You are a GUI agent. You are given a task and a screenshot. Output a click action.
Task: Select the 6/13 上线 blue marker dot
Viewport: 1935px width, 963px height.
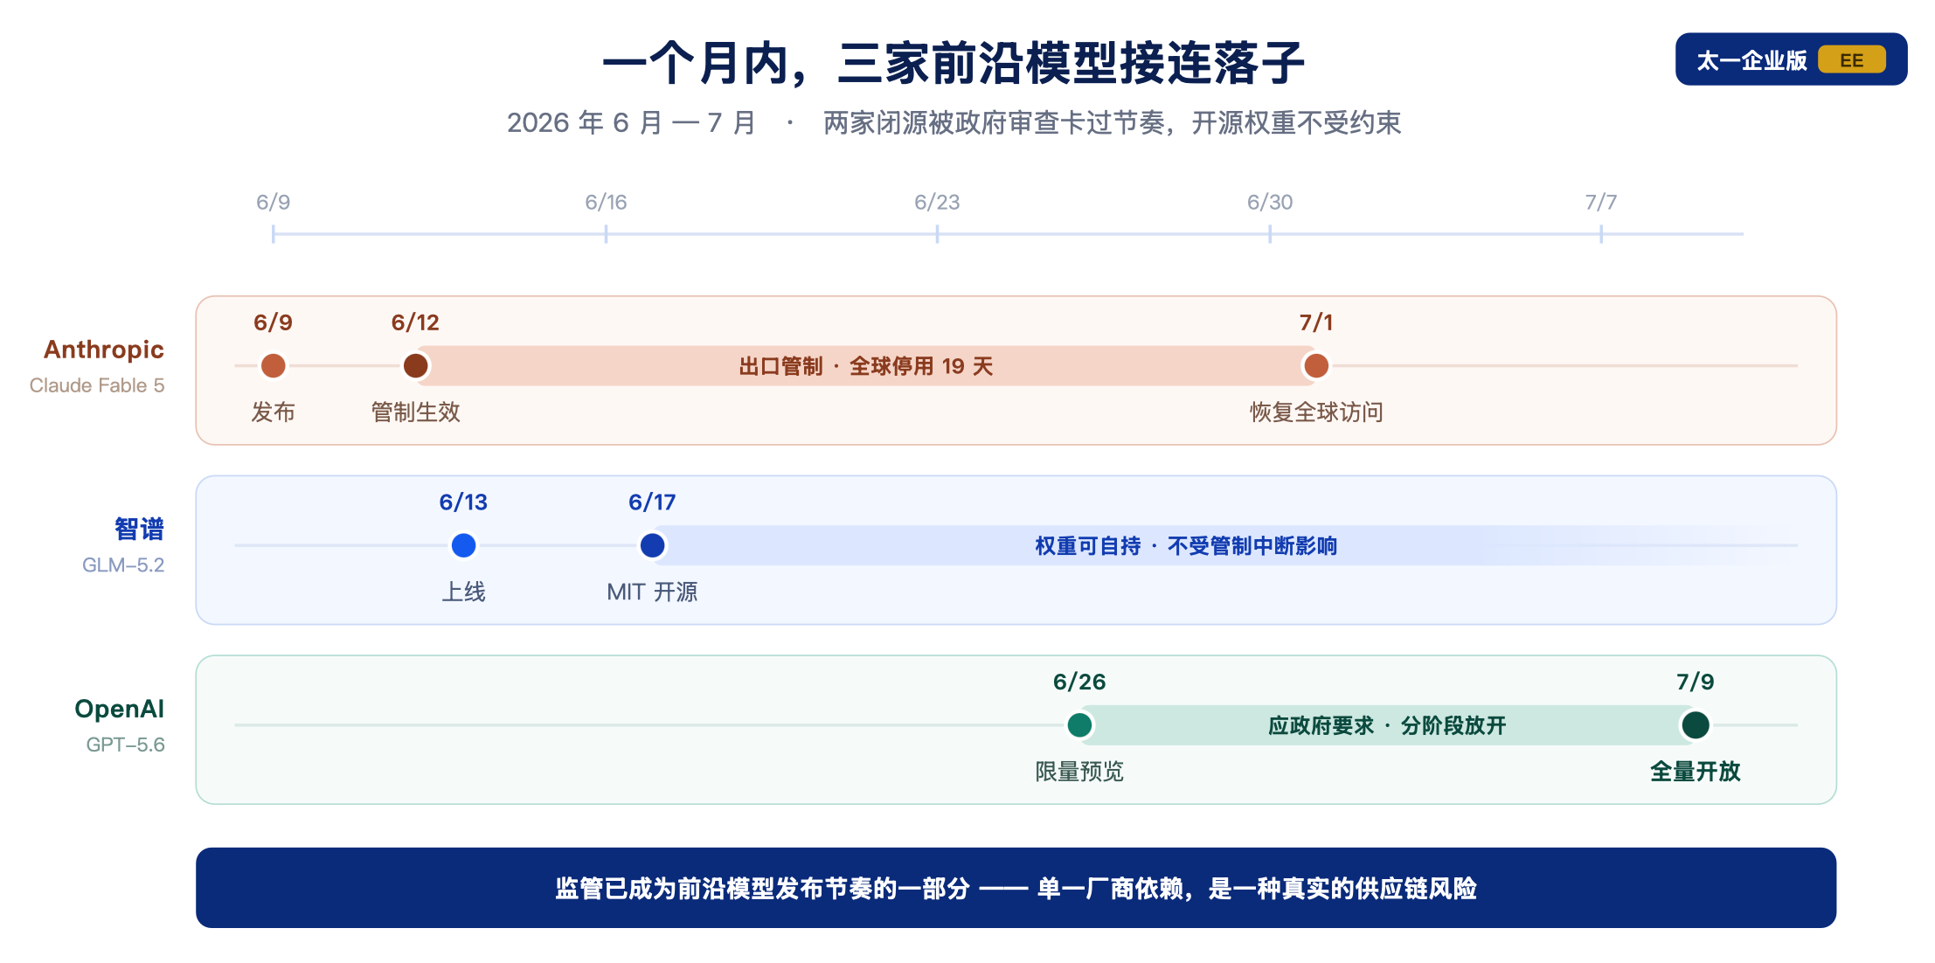pos(463,545)
